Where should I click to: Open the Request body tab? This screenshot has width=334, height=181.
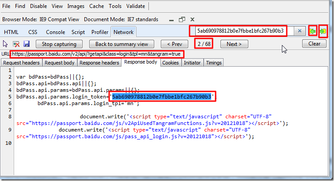(60, 63)
